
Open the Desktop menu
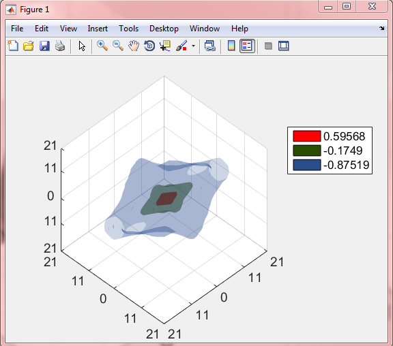tap(164, 29)
